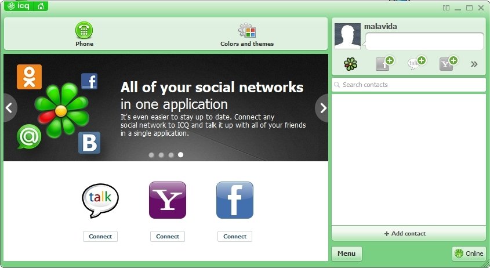Click the Add contact button
Viewport: 490px width, 268px height.
pos(409,233)
